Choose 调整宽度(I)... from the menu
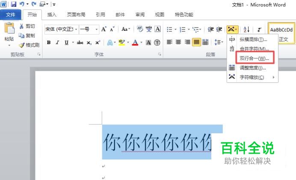This screenshot has height=180, width=296. 252,68
